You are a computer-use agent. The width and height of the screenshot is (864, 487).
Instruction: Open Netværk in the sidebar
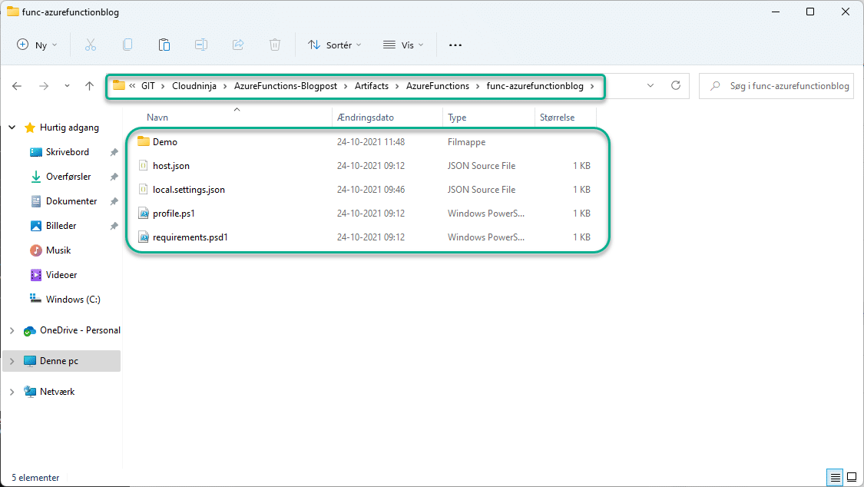[x=57, y=392]
